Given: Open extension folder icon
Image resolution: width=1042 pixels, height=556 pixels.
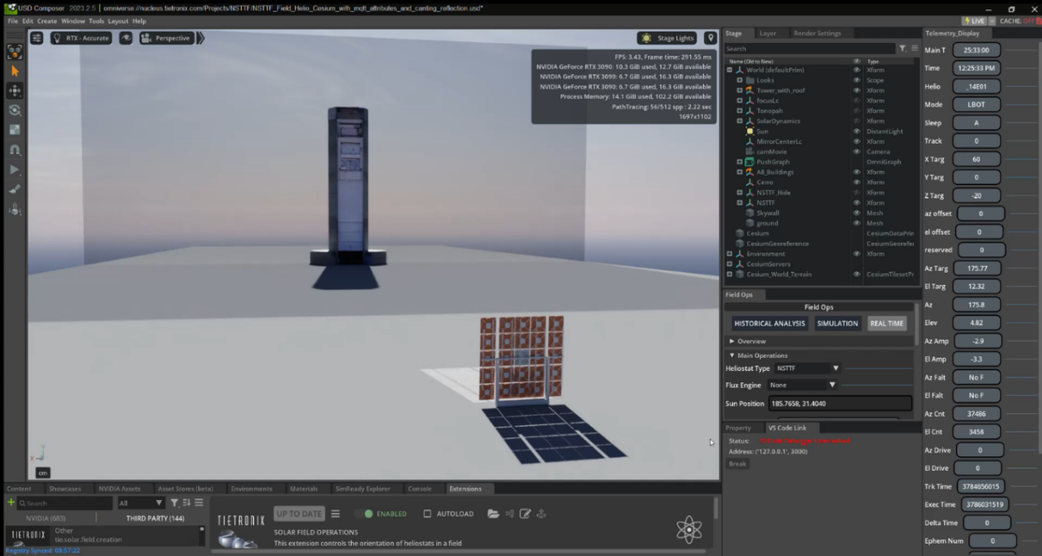Looking at the screenshot, I should click(493, 514).
